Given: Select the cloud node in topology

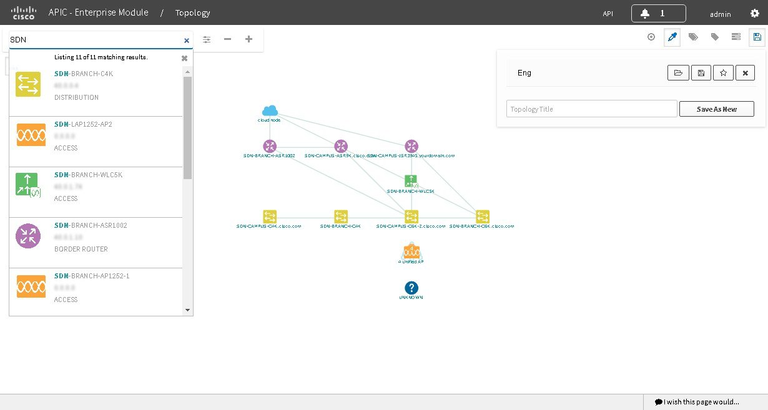Looking at the screenshot, I should pos(270,111).
